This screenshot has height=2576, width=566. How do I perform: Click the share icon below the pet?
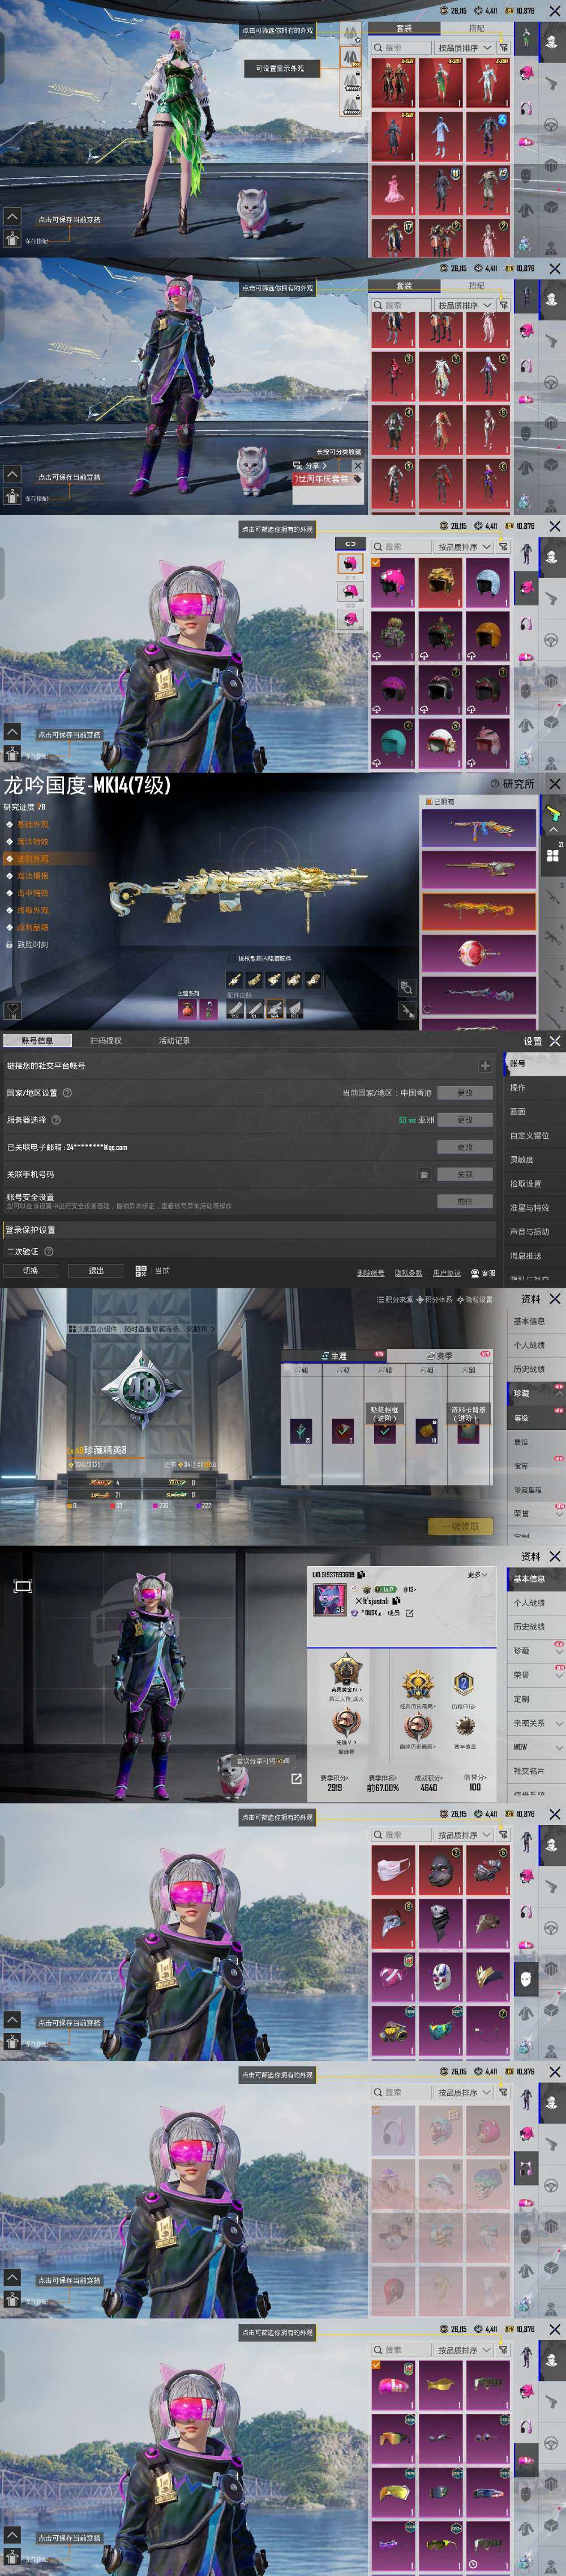pos(297,1778)
